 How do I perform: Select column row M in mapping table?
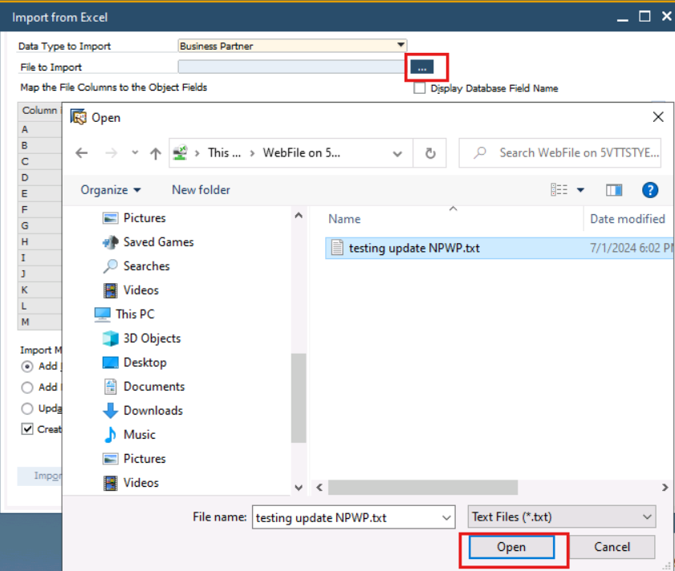[x=39, y=322]
